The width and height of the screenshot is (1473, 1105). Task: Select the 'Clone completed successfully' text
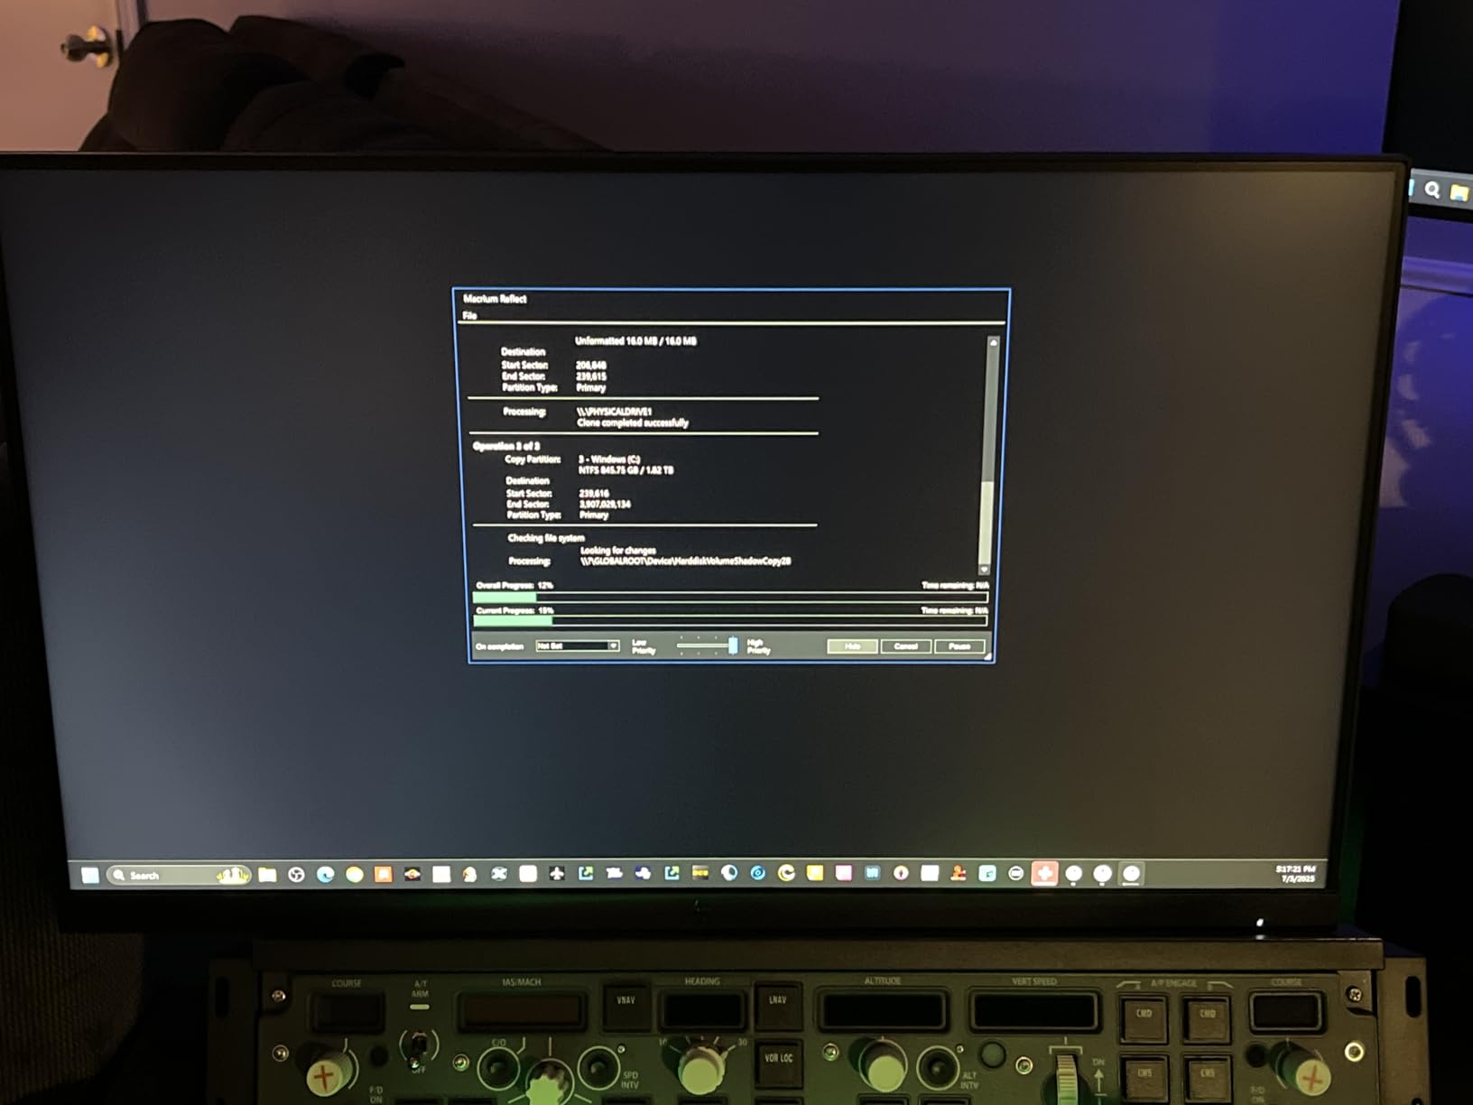(x=633, y=422)
